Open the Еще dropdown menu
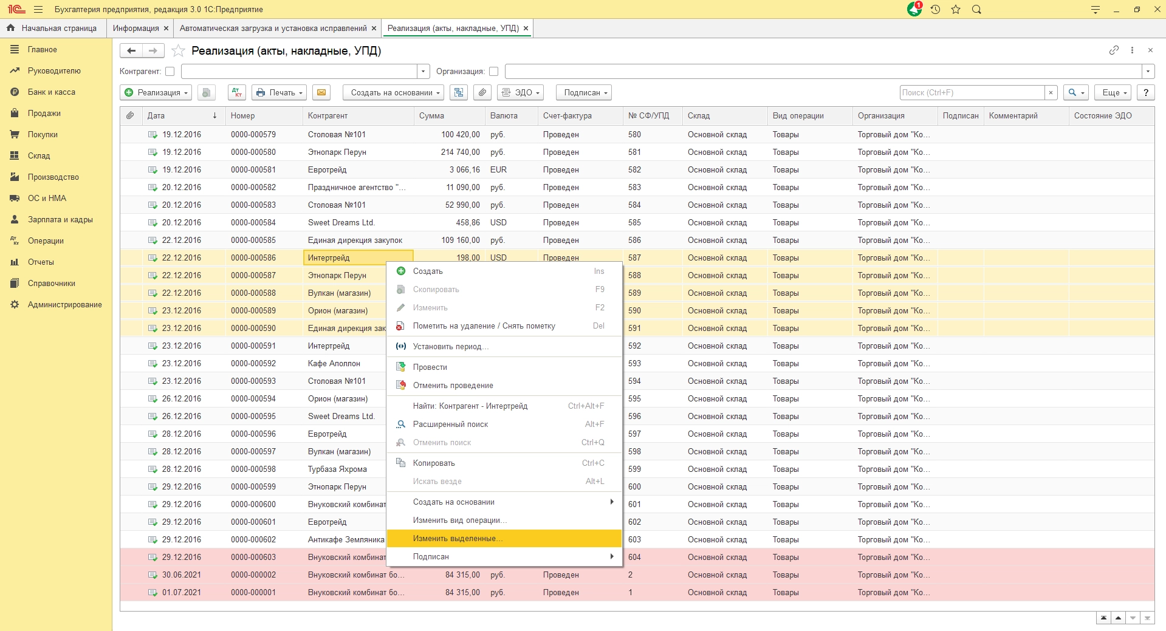Image resolution: width=1166 pixels, height=631 pixels. pos(1114,93)
